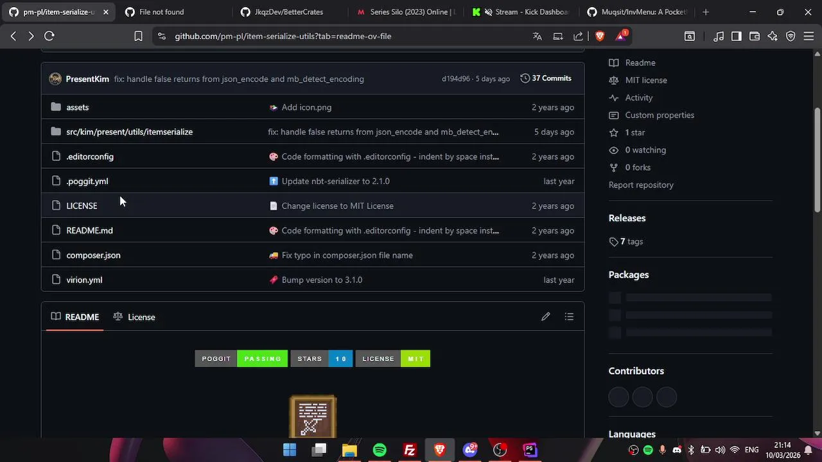Click the Stars 10 badge

[322, 359]
